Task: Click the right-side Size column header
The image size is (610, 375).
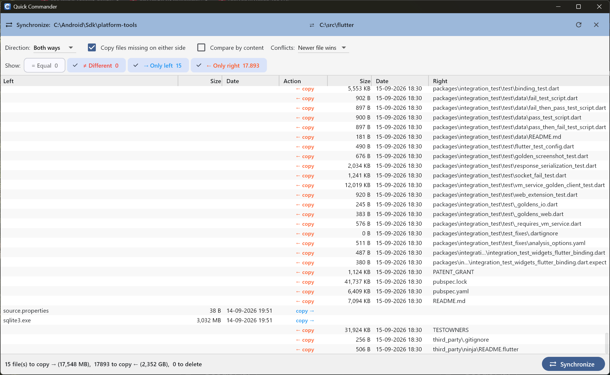Action: pyautogui.click(x=350, y=81)
